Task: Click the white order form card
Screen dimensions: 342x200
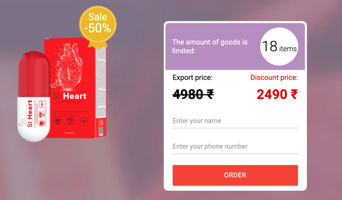Action: click(x=235, y=107)
